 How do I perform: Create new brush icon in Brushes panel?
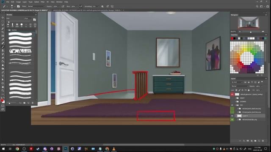click(x=28, y=103)
